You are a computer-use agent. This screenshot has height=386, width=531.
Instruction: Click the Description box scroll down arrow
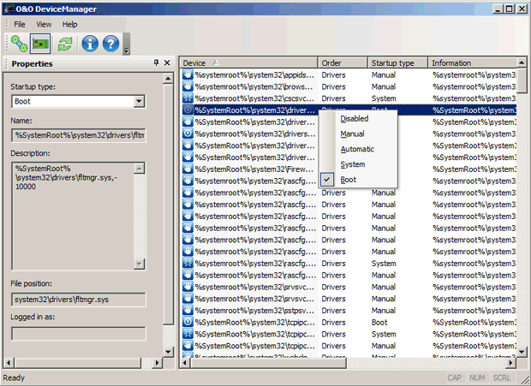140,264
